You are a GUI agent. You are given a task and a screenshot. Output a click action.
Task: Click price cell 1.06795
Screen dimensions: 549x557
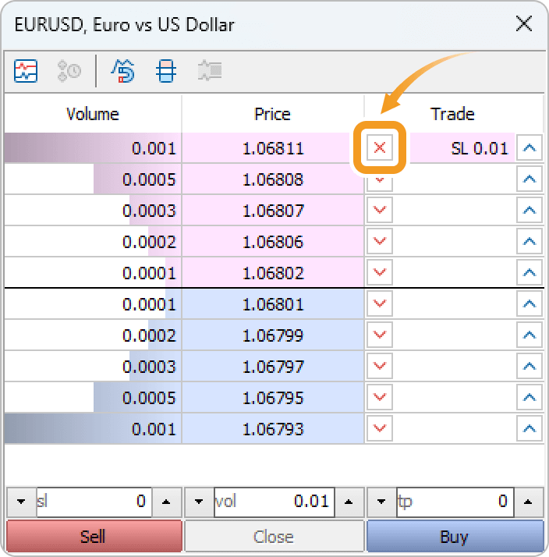[273, 398]
